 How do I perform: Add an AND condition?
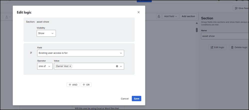tap(73, 85)
